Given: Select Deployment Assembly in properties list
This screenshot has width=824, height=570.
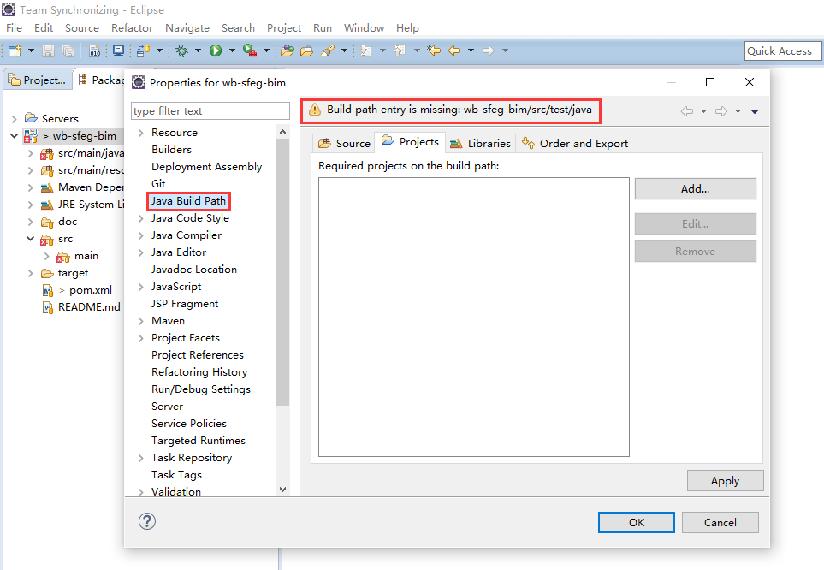Looking at the screenshot, I should click(206, 167).
